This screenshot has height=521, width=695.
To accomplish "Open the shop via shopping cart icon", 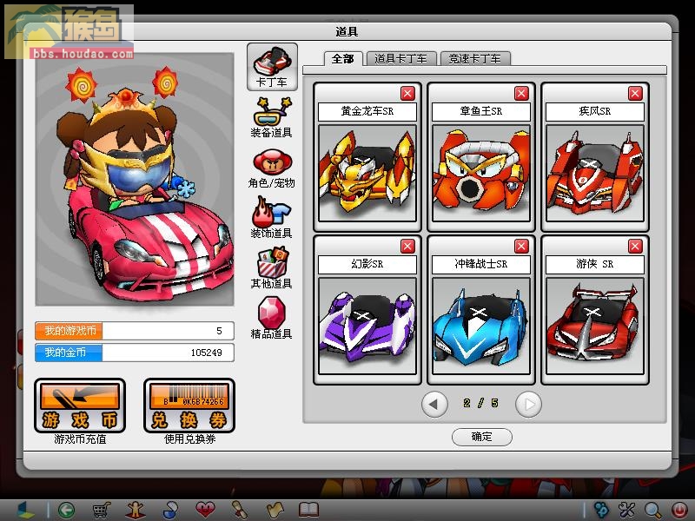I will click(x=101, y=510).
